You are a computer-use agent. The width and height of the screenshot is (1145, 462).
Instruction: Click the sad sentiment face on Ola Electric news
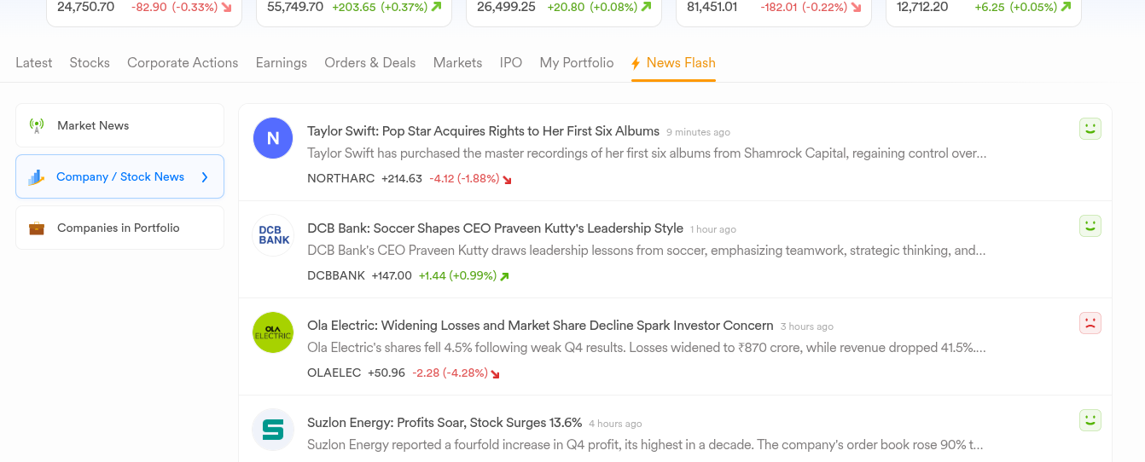(x=1090, y=323)
